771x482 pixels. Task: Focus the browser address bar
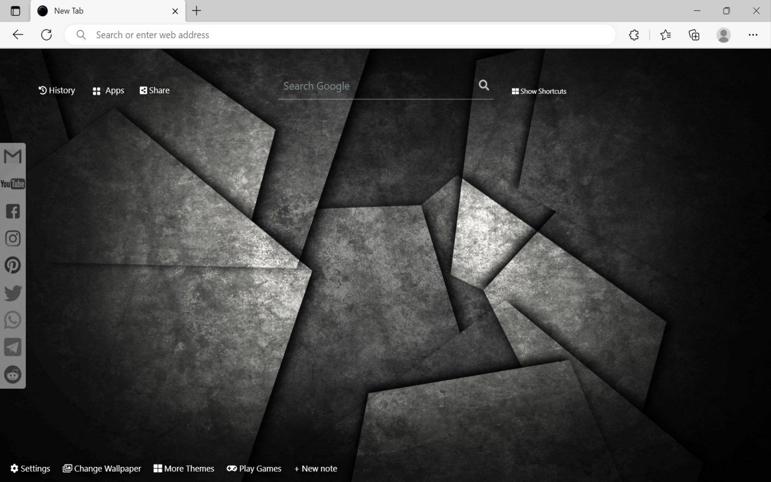point(340,35)
